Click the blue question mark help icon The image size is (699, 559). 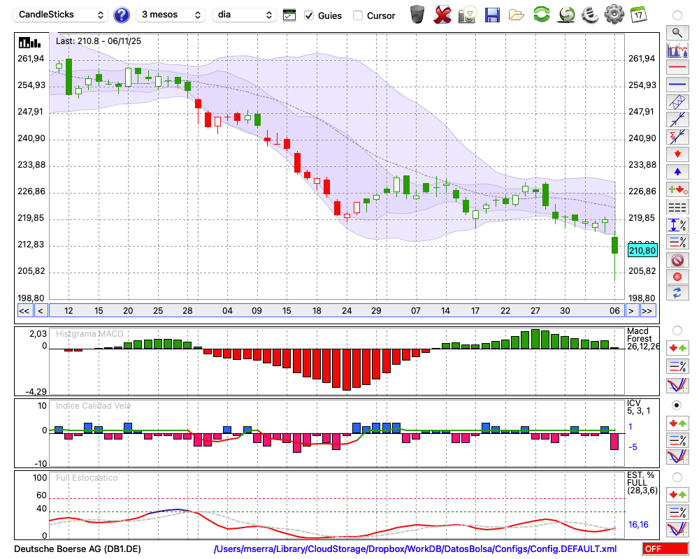point(122,15)
